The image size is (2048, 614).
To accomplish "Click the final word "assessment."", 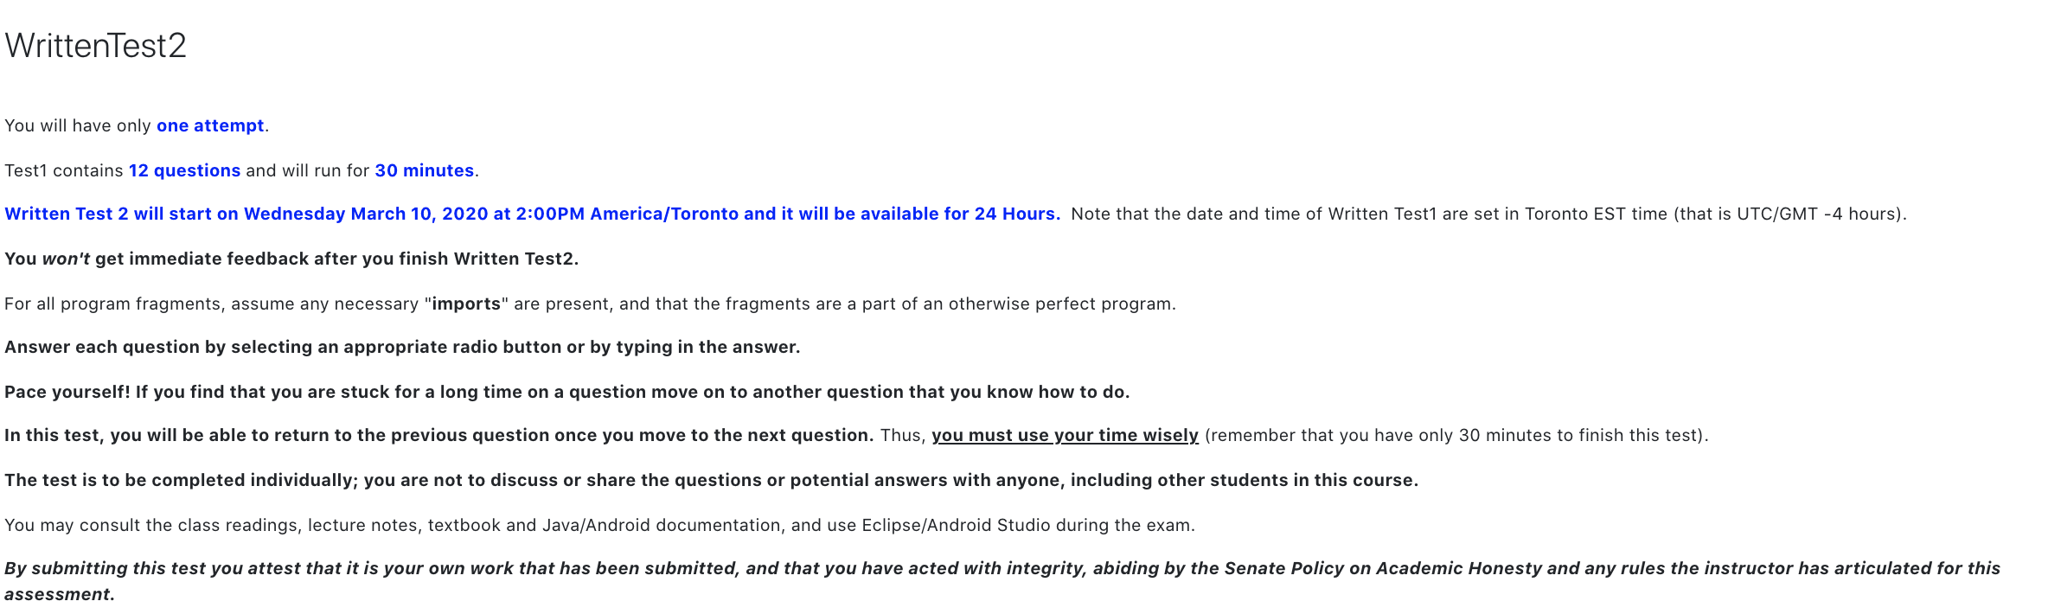I will (60, 594).
